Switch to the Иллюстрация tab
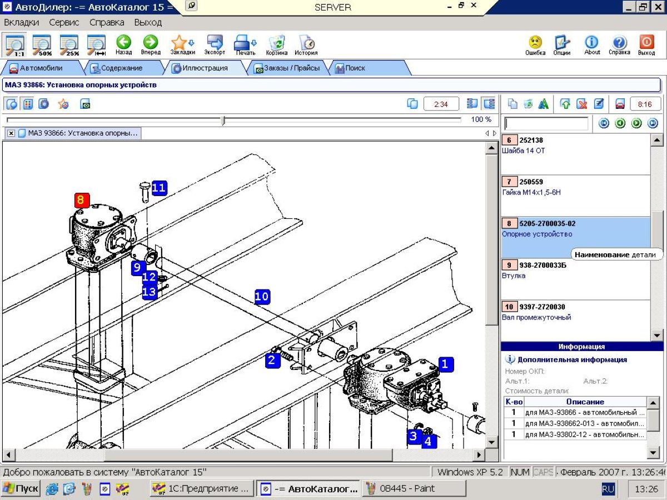667x500 pixels. pos(204,68)
